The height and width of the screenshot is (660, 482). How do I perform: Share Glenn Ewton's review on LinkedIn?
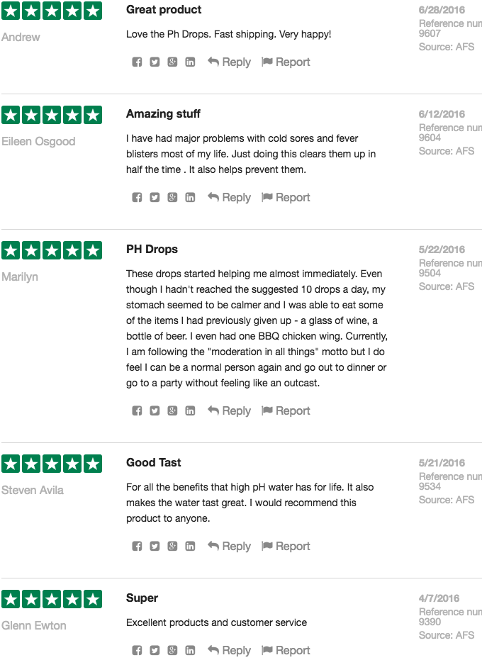tap(190, 651)
